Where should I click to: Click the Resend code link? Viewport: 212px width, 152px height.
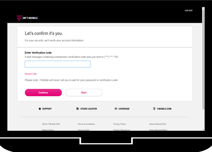[31, 74]
